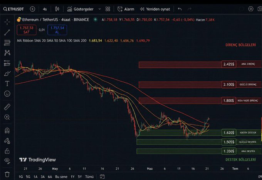
Task: Select the text annotation tool
Action: (x=7, y=83)
